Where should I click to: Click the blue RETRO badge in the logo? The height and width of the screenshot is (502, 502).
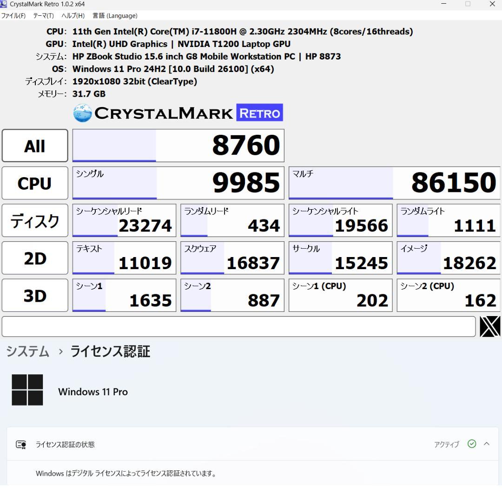click(x=260, y=112)
